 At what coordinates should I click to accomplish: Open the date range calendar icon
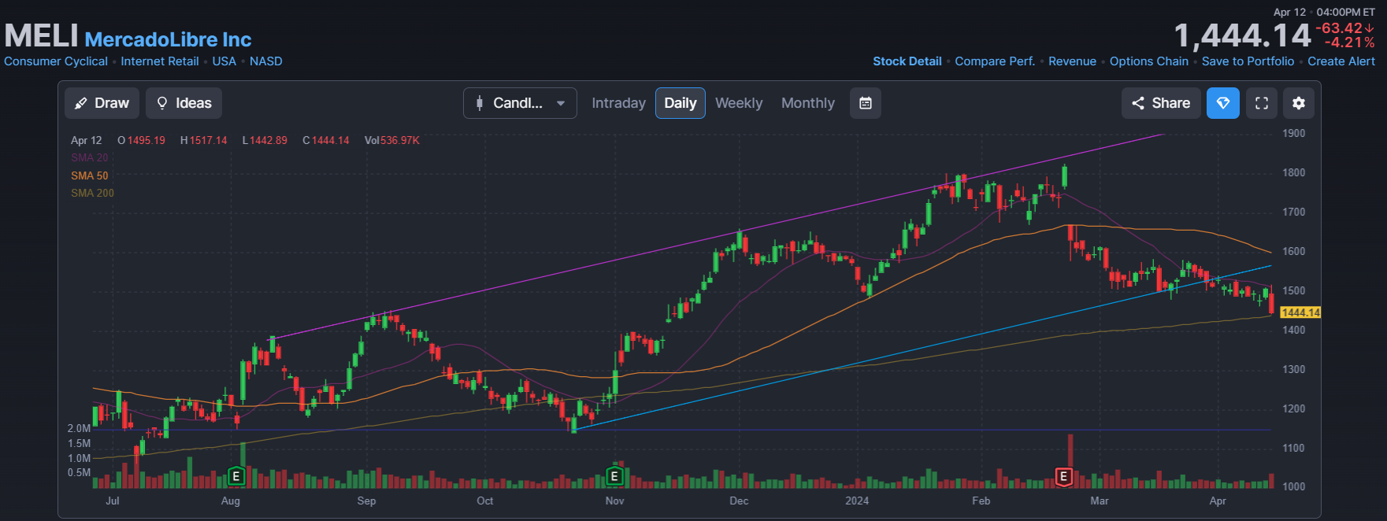coord(866,103)
